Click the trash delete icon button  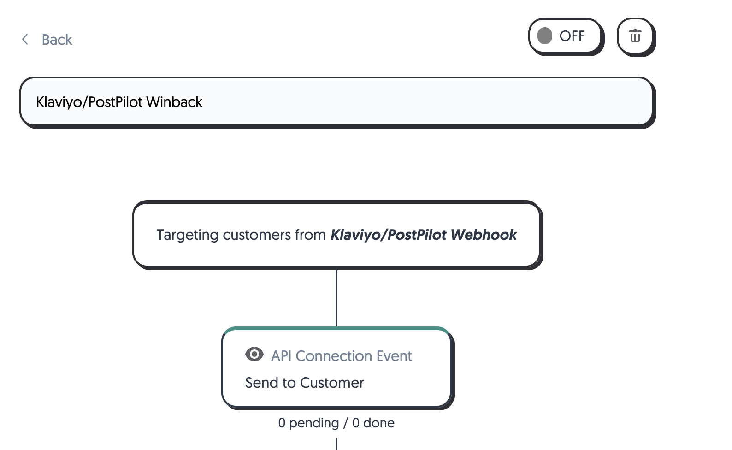(x=635, y=36)
